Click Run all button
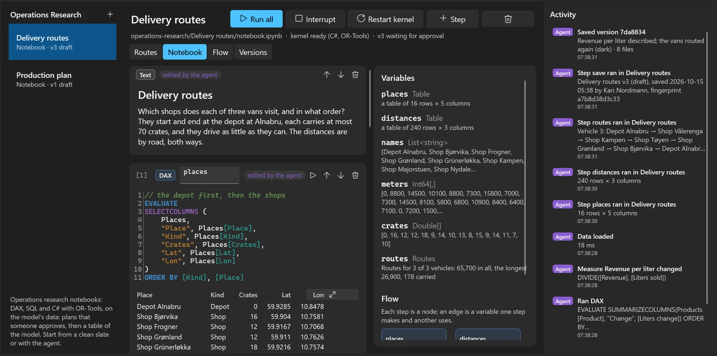 (256, 19)
